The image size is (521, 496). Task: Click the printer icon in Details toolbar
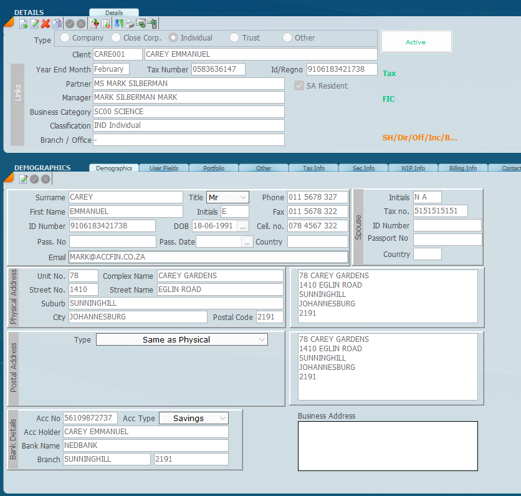click(x=130, y=24)
